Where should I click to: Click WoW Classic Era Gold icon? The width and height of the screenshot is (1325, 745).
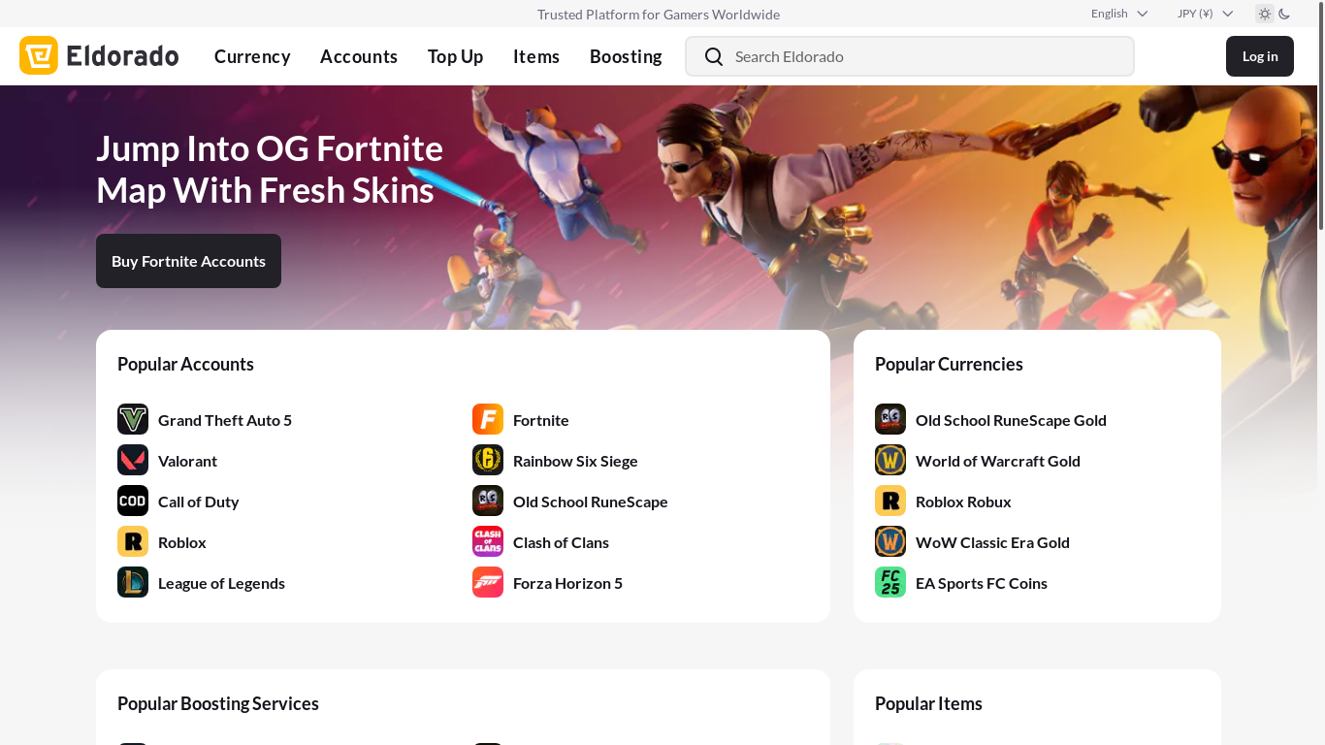coord(890,541)
